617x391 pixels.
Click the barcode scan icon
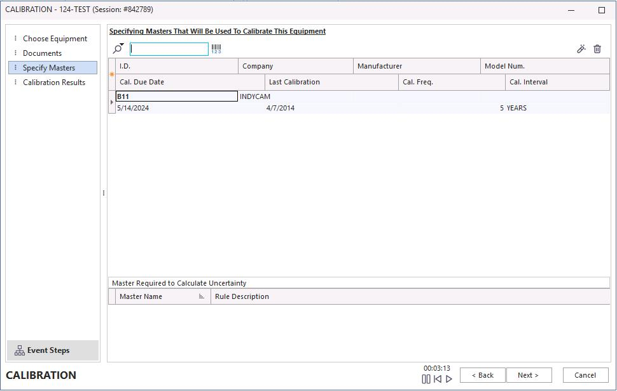(x=216, y=49)
